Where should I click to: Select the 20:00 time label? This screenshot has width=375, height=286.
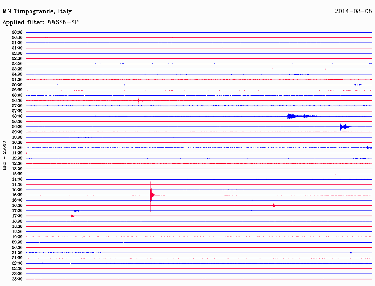(17, 242)
